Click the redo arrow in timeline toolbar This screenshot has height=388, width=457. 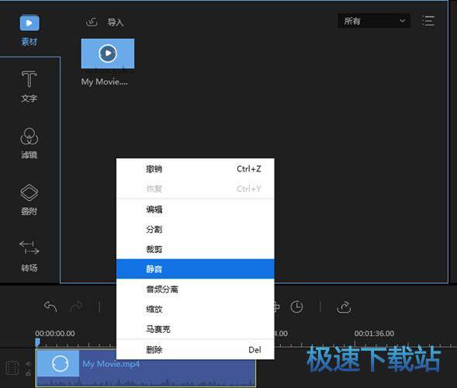click(76, 307)
